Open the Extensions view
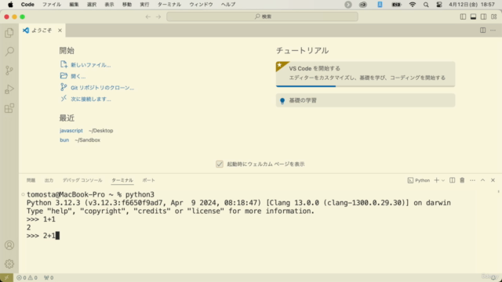Screen dimensions: 502x282 coord(9,108)
